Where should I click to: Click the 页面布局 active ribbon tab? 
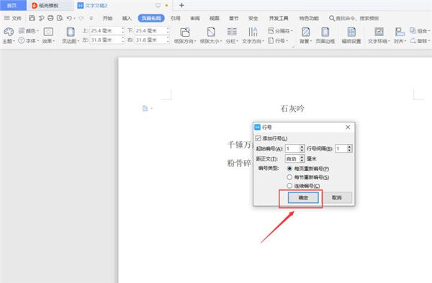[151, 18]
